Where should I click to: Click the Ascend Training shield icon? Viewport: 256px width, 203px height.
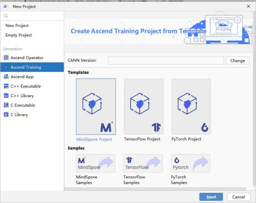[6, 67]
